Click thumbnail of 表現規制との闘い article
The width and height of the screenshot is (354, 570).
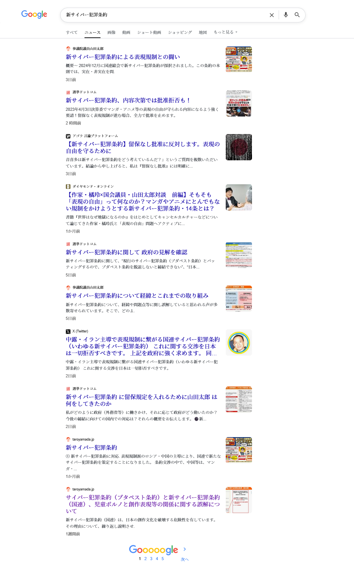[239, 59]
